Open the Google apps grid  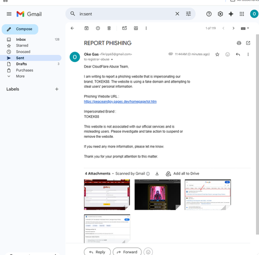click(x=242, y=14)
